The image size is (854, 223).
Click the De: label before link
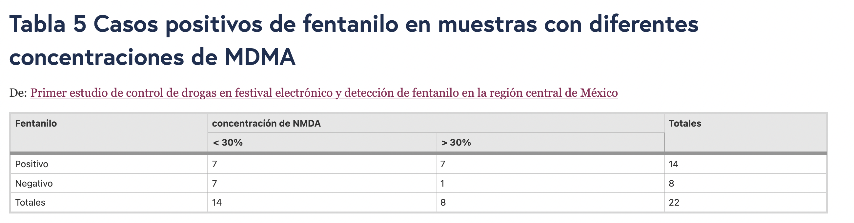click(x=18, y=93)
